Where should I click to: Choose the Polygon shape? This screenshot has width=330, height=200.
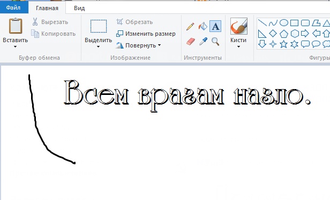(316, 23)
